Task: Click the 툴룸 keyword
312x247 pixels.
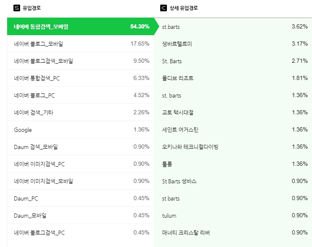Action: [167, 164]
